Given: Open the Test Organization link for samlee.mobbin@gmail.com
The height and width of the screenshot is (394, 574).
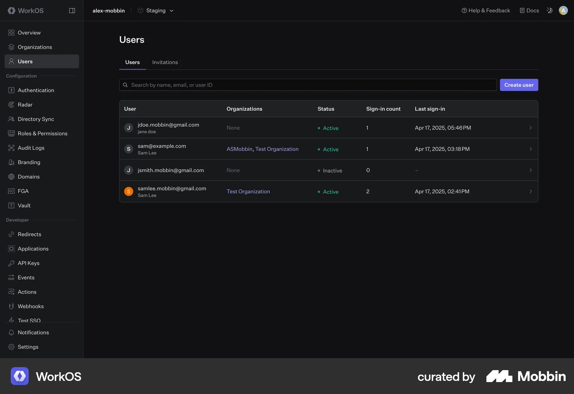Looking at the screenshot, I should [x=248, y=191].
